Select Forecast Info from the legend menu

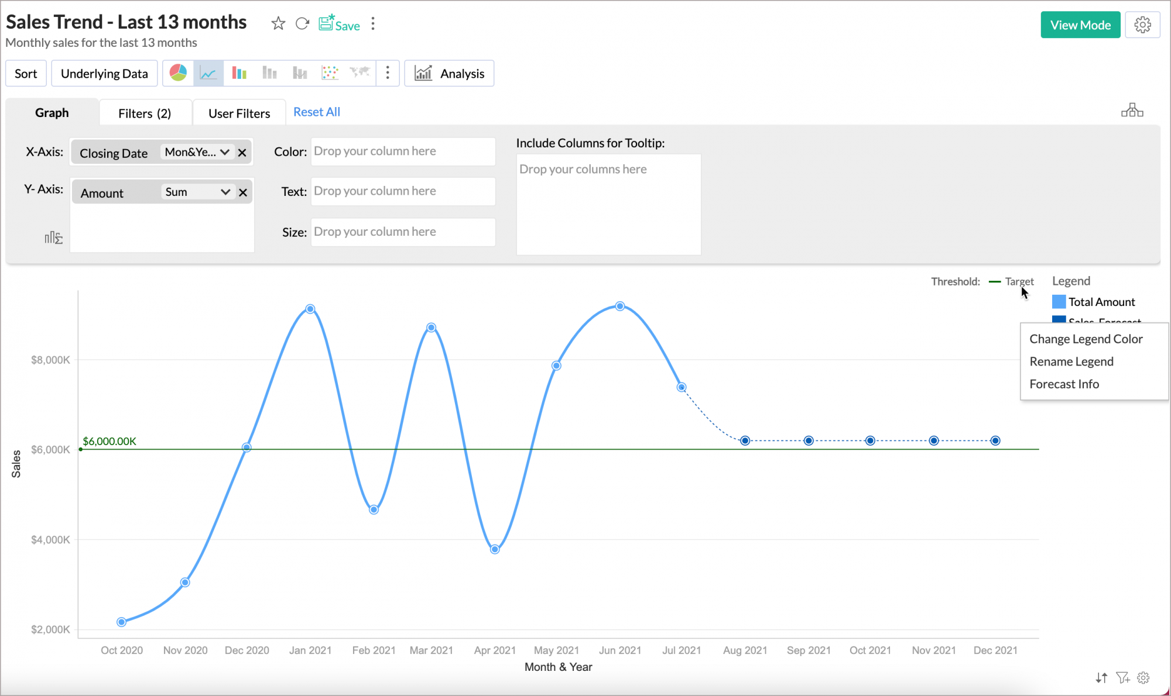click(1064, 384)
